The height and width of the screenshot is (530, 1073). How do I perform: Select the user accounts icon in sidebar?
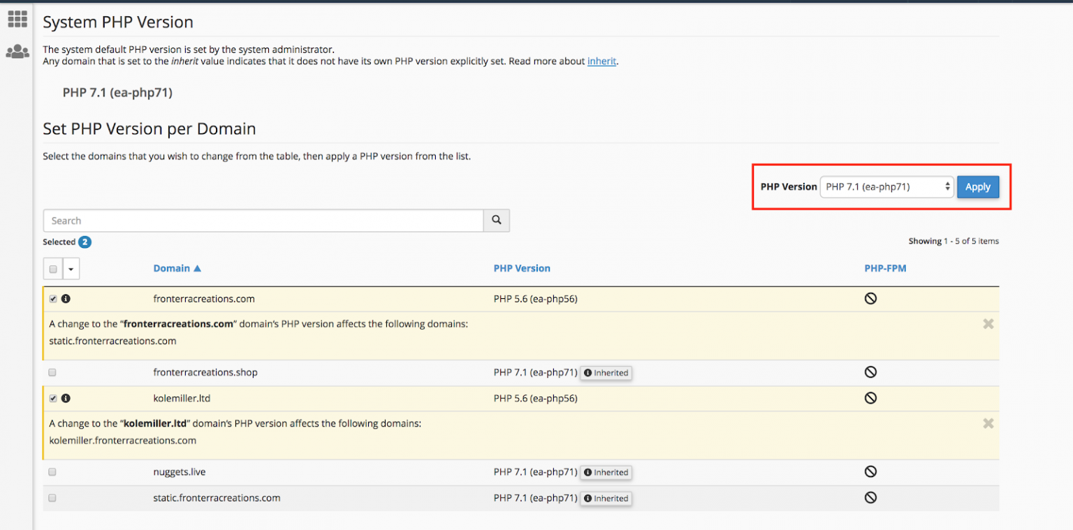[x=17, y=51]
